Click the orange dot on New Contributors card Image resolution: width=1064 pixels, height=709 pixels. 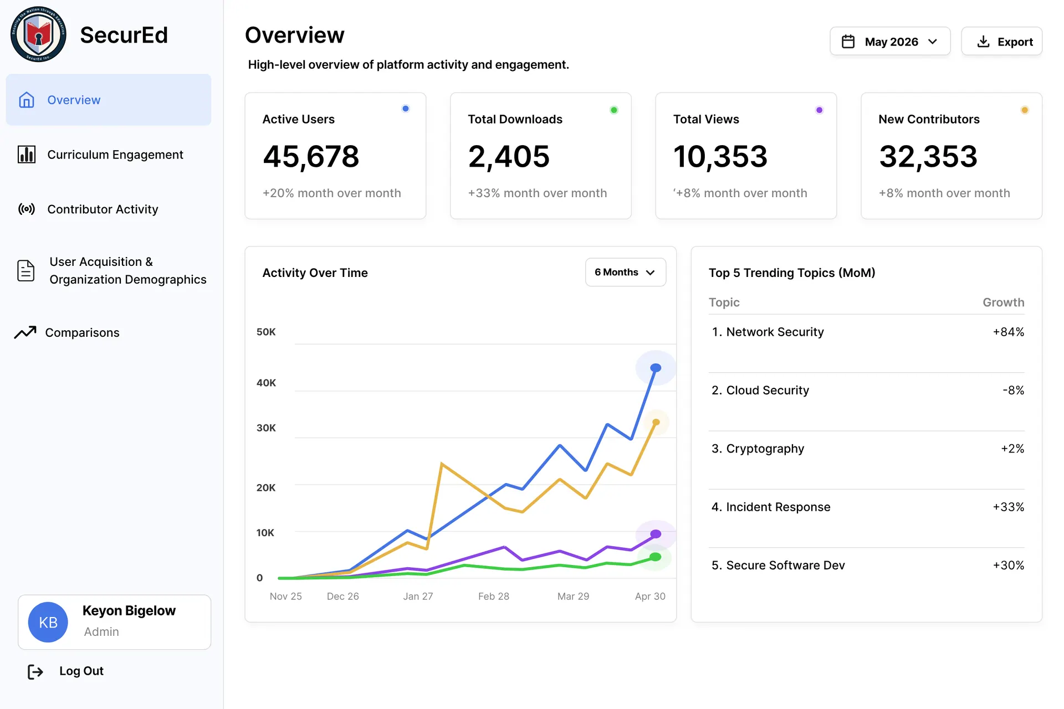point(1025,110)
